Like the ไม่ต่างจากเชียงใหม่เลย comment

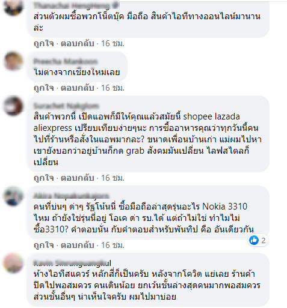coord(44,88)
